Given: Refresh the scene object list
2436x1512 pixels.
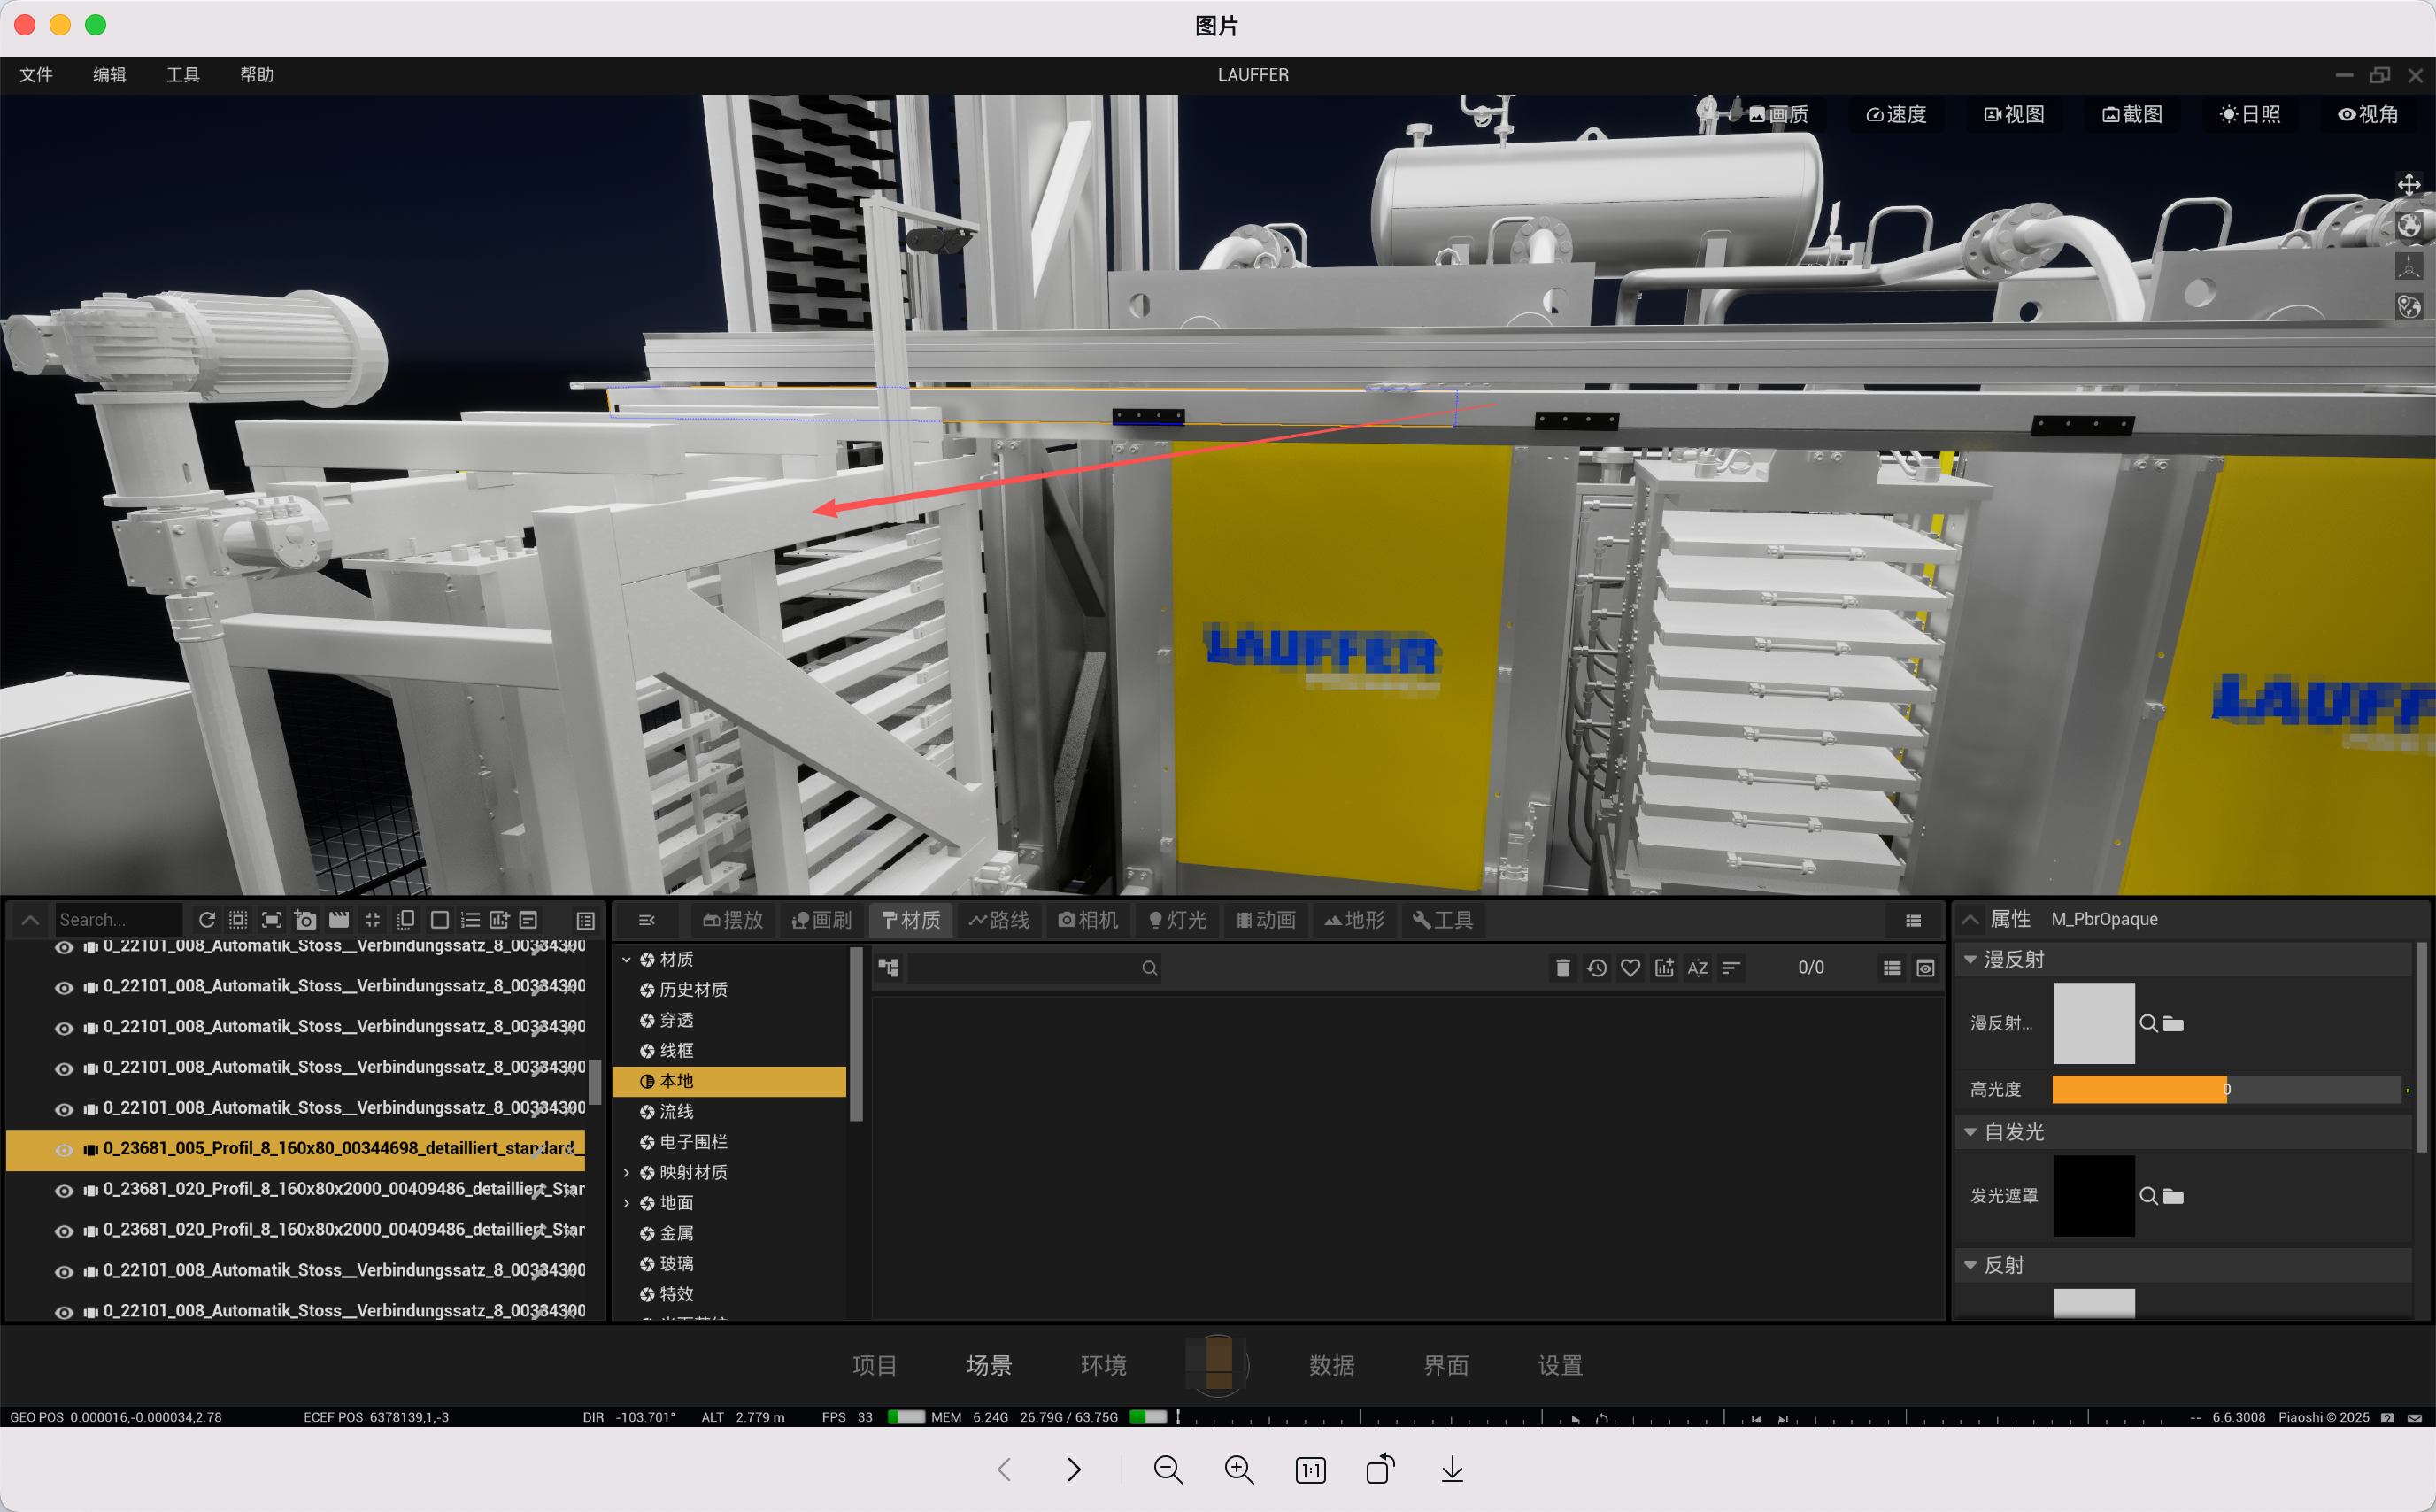Looking at the screenshot, I should (x=207, y=920).
